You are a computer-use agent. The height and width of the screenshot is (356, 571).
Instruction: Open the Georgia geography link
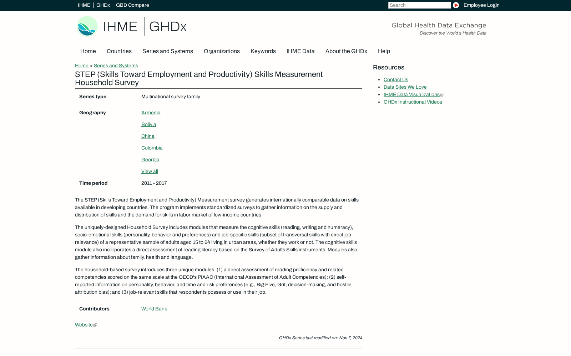coord(150,159)
